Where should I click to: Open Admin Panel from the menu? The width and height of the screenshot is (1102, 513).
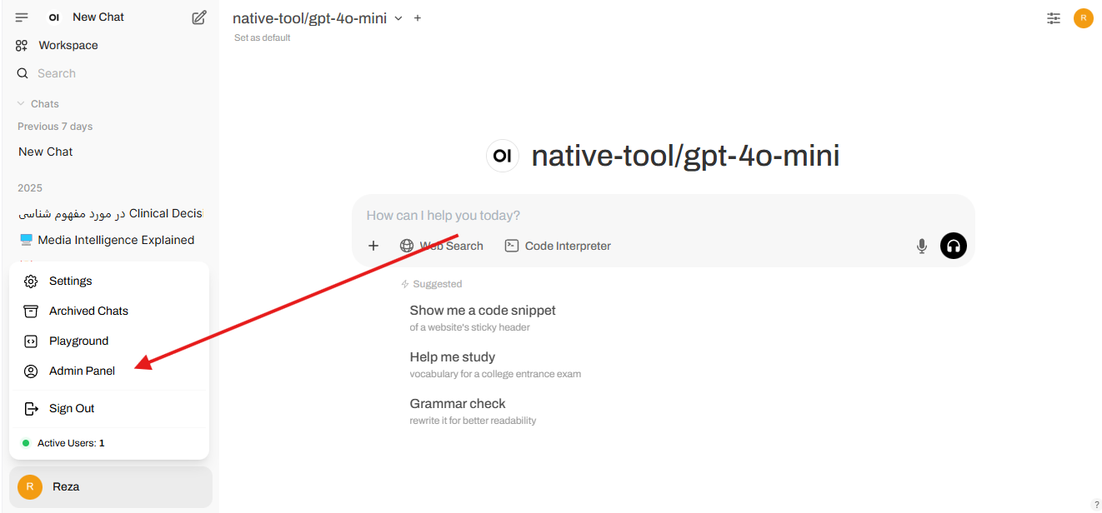82,371
